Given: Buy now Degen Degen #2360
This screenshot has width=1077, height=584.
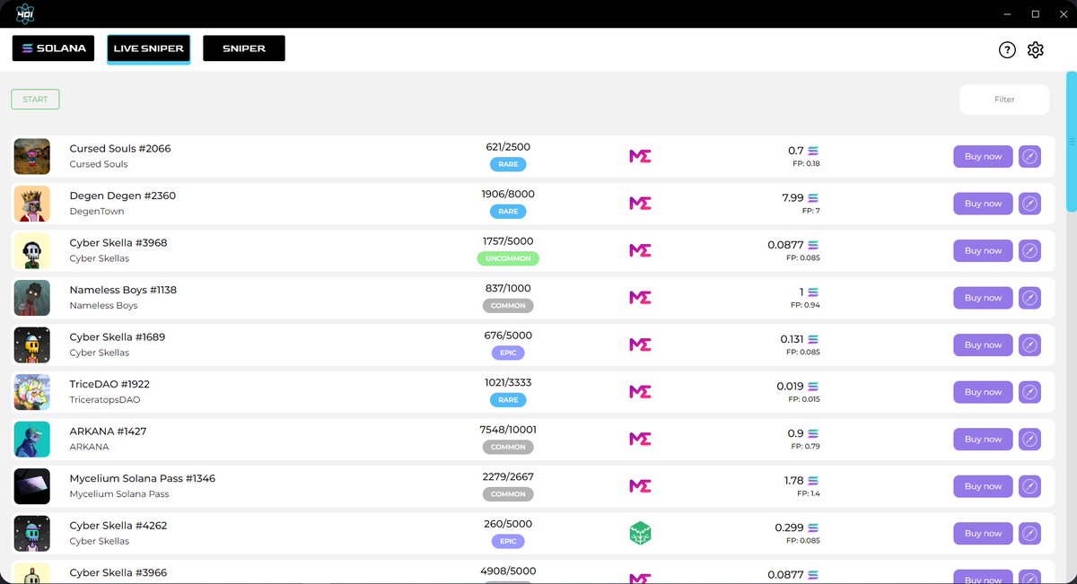Looking at the screenshot, I should point(983,204).
